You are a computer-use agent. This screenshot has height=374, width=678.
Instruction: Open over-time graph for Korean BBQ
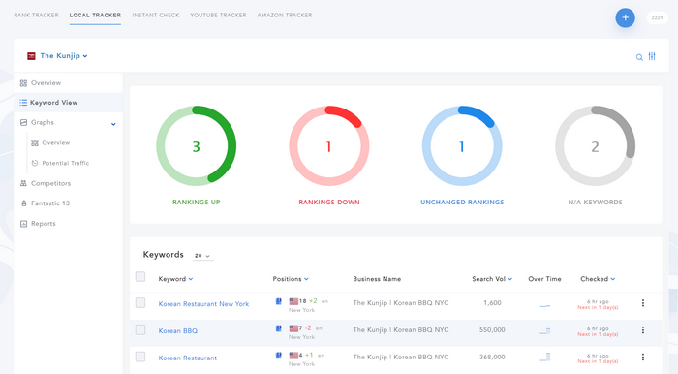pyautogui.click(x=544, y=331)
